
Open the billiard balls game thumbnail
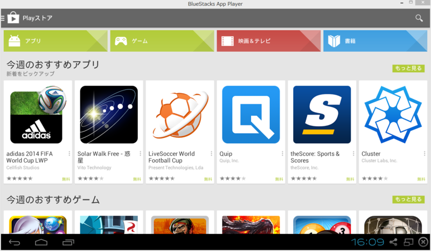[x=322, y=225]
